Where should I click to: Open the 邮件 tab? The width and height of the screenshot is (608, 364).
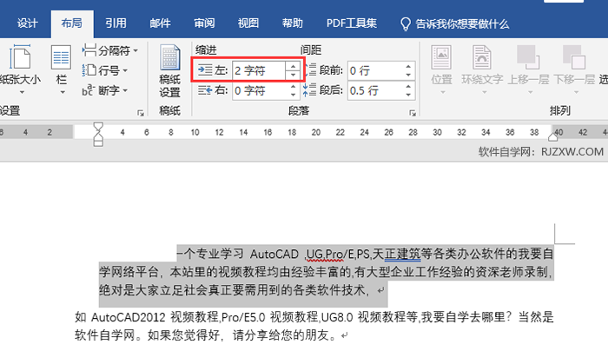[x=160, y=23]
